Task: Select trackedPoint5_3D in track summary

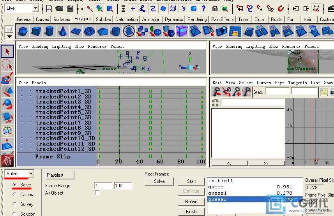Action: pos(64,112)
